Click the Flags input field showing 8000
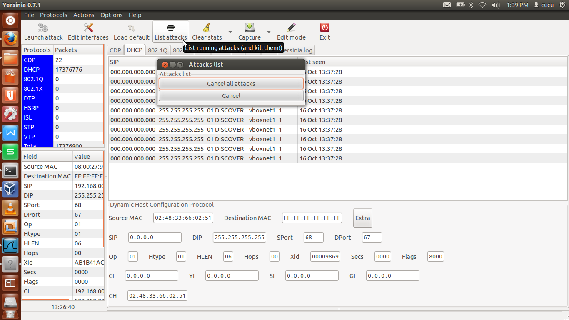Screen dimensions: 569x320 (436, 257)
